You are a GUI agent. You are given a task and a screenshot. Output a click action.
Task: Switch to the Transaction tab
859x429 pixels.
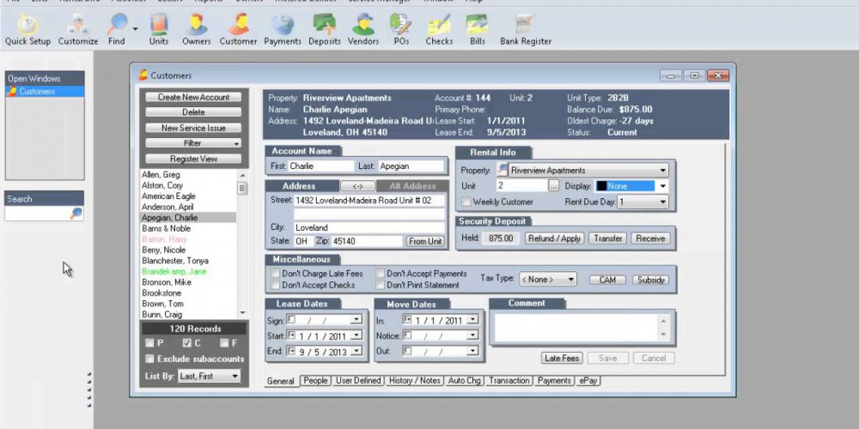tap(509, 380)
